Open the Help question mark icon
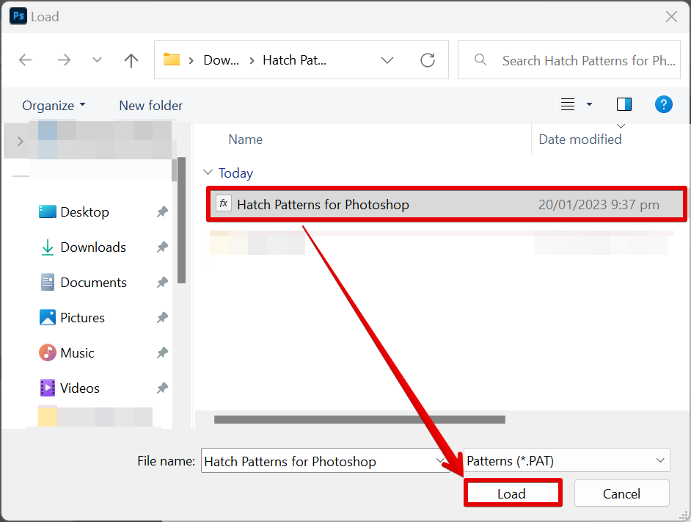This screenshot has width=691, height=522. pyautogui.click(x=663, y=105)
